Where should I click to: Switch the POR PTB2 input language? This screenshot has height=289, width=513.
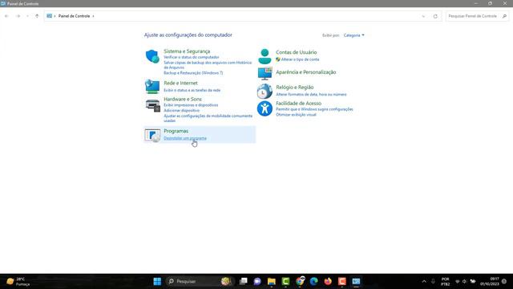click(x=446, y=282)
